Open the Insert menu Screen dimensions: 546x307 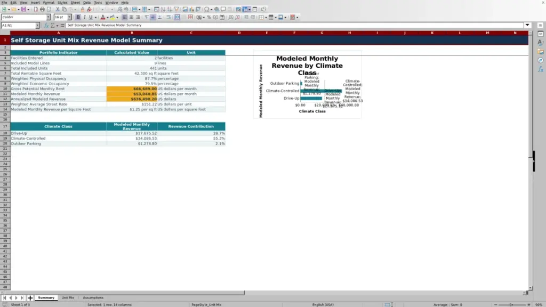click(x=35, y=3)
